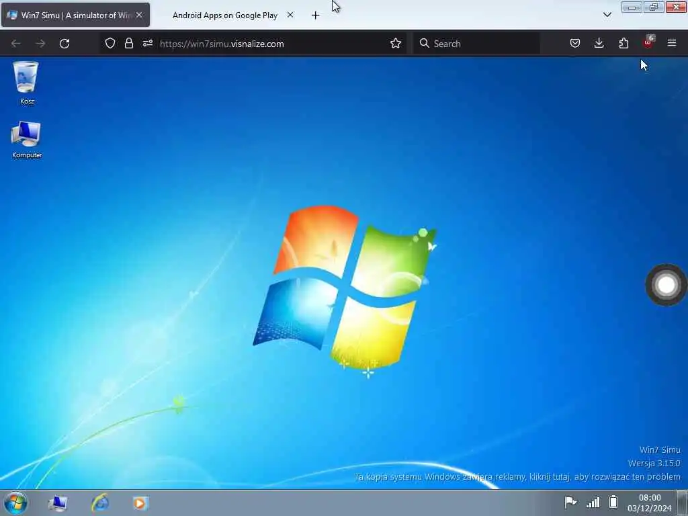View site security via the padlock icon
The width and height of the screenshot is (688, 516).
point(128,43)
